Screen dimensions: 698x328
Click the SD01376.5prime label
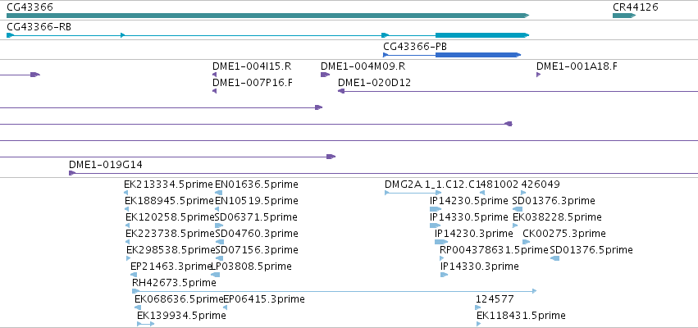(x=591, y=250)
